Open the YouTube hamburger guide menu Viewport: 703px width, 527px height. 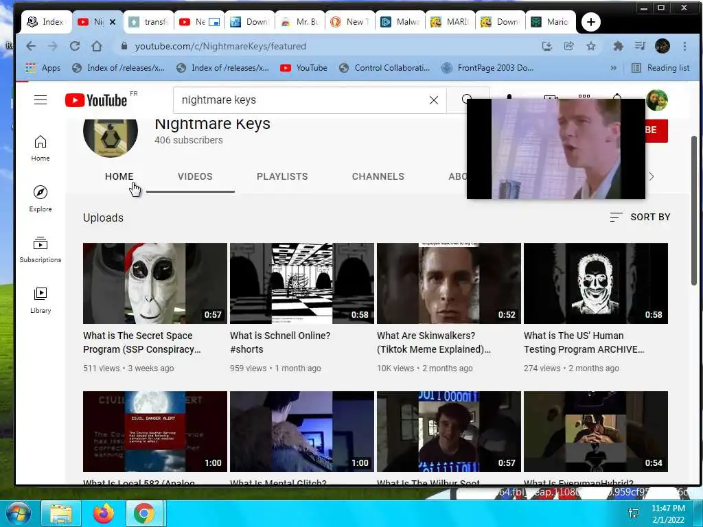(41, 99)
